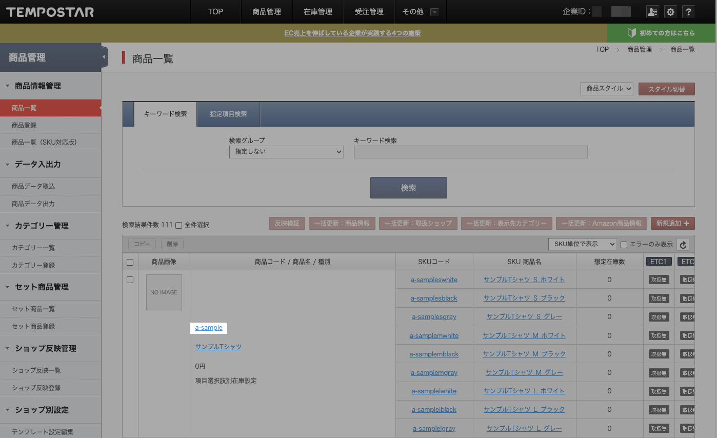This screenshot has height=438, width=717.
Task: Collapse the ショップ別設定 section
Action: coord(7,410)
